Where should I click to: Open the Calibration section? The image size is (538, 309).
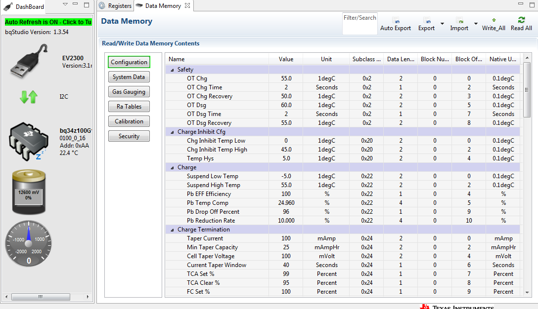129,121
